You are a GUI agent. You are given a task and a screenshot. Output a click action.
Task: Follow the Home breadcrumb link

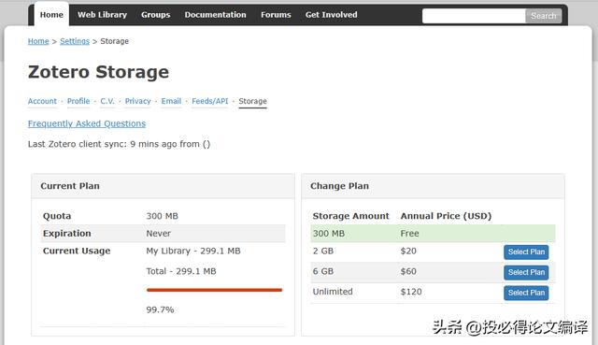(x=38, y=41)
